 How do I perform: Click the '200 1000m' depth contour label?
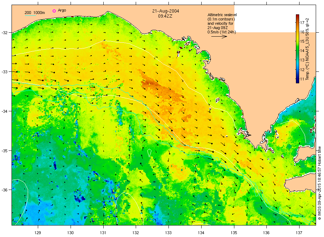(x=35, y=13)
